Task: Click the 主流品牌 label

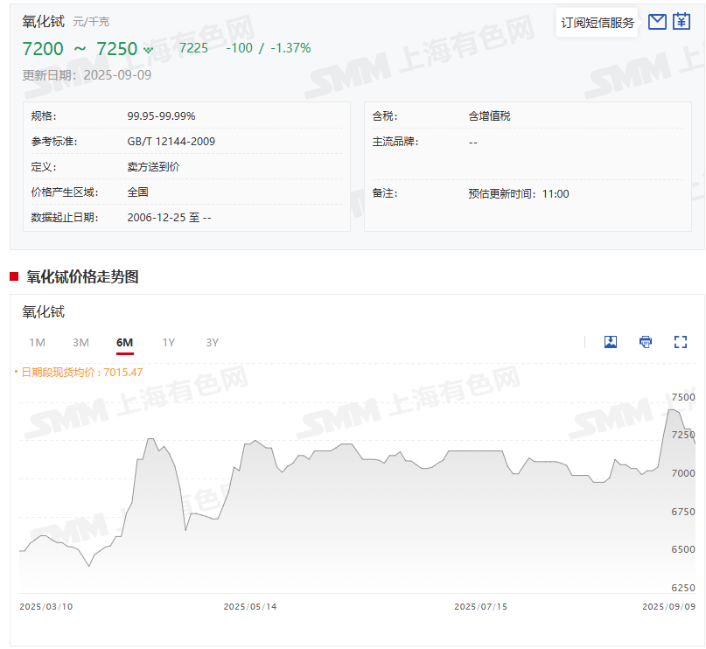Action: click(x=395, y=142)
